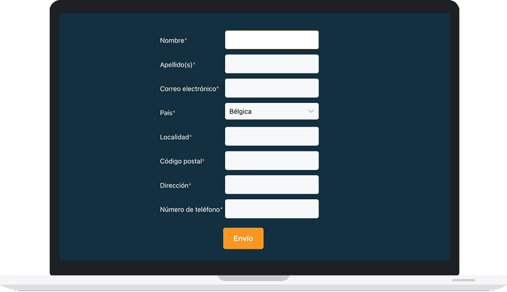The height and width of the screenshot is (292, 507).
Task: Select the Apellido(s) input box
Action: click(x=272, y=64)
